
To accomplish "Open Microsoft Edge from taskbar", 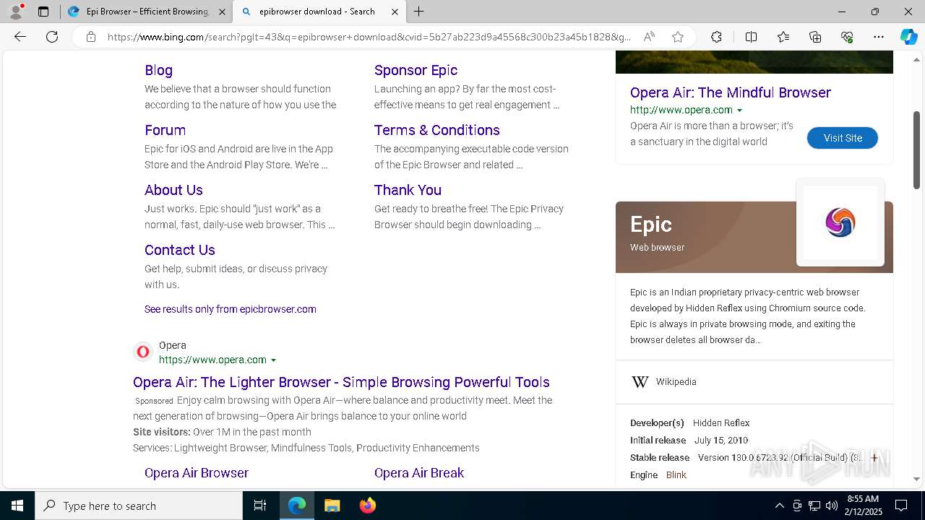I will click(297, 506).
